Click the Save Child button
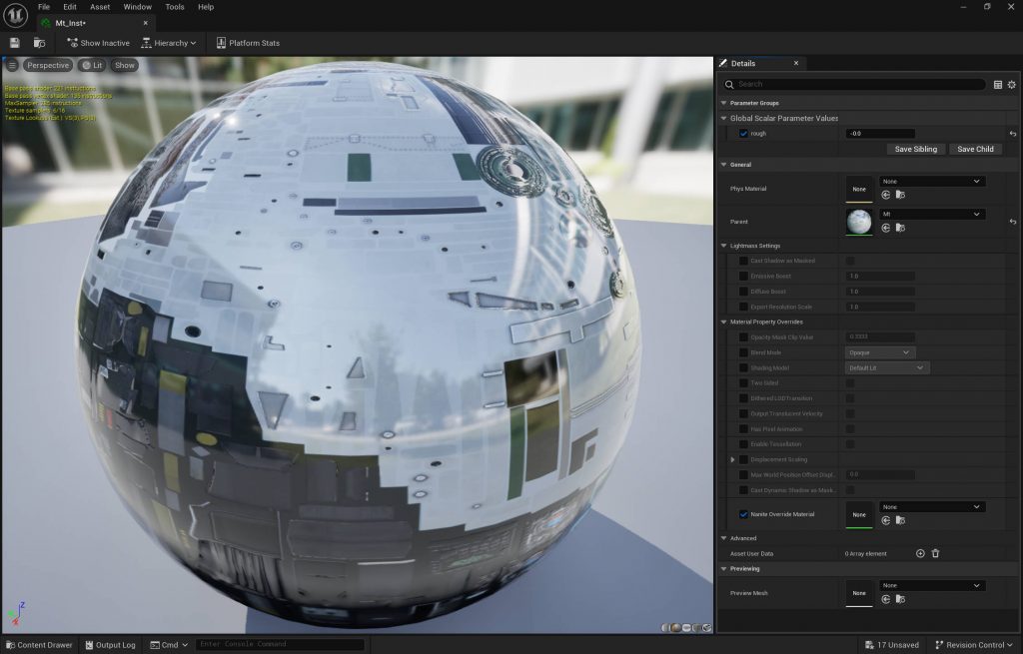Viewport: 1023px width, 654px height. coord(975,150)
